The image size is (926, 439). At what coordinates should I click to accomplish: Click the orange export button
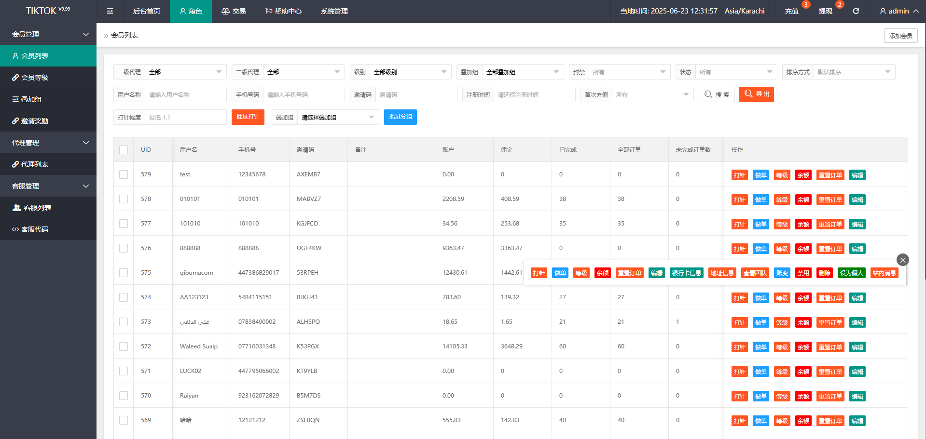(756, 94)
